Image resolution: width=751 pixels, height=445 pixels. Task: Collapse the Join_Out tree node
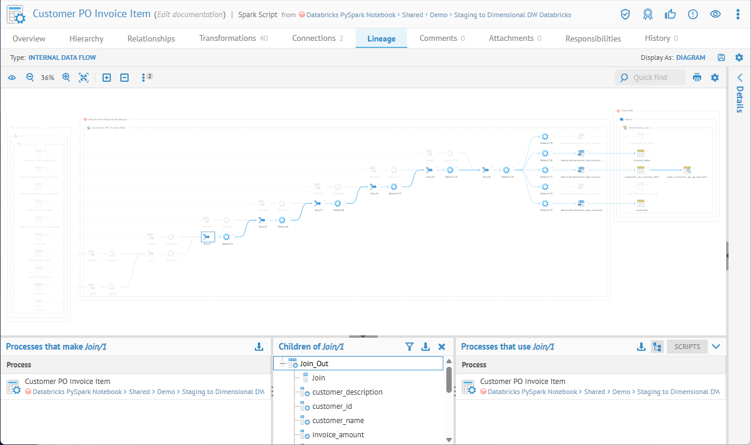coord(283,363)
